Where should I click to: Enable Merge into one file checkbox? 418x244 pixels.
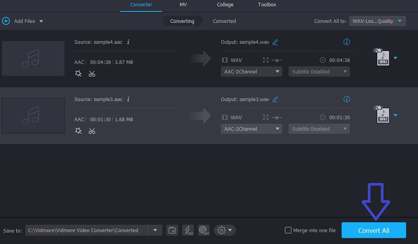[x=288, y=230]
